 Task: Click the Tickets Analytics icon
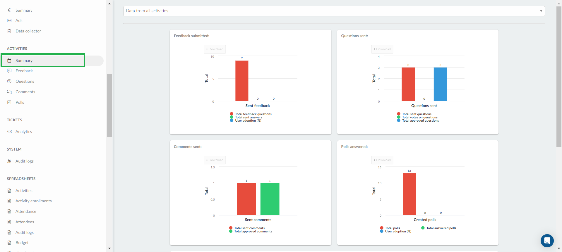(9, 132)
